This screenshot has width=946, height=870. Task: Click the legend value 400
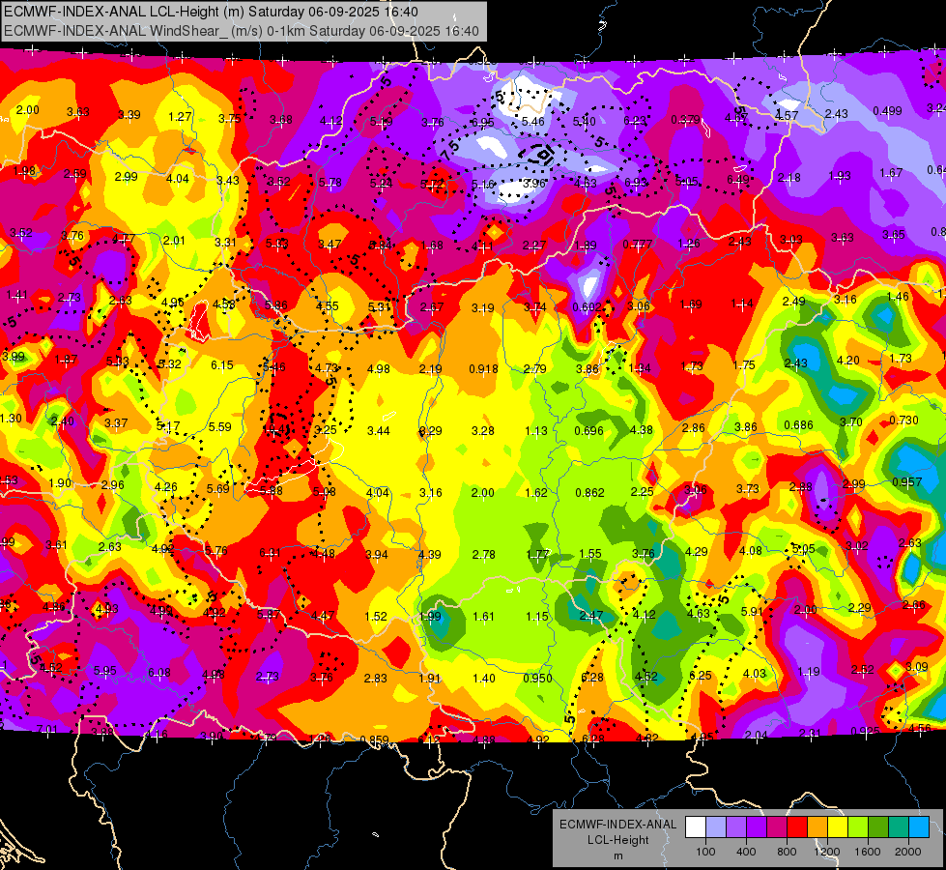[746, 852]
